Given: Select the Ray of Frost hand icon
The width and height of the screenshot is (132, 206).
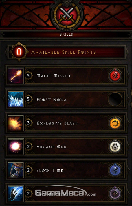Looking at the screenshot, I should (16, 194).
